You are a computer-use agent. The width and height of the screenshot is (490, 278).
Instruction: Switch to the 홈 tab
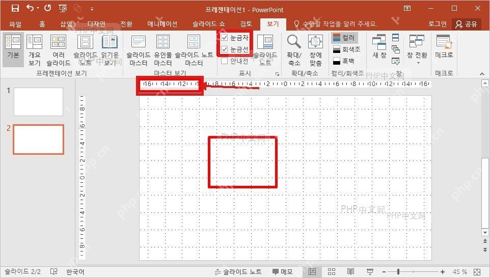[x=42, y=24]
